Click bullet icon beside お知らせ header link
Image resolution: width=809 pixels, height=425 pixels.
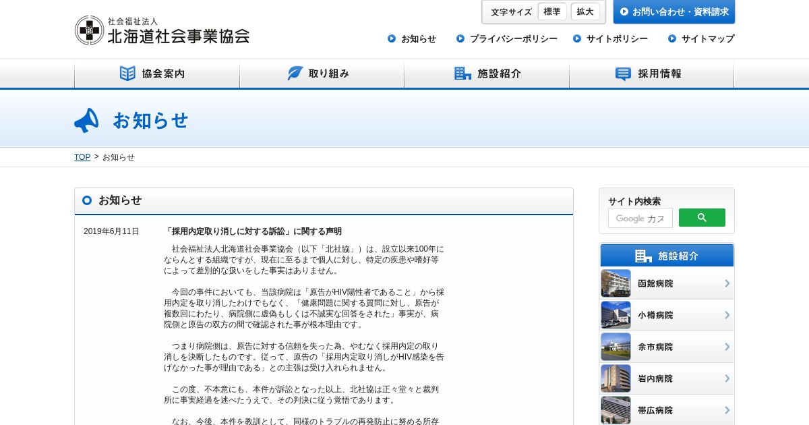tap(392, 38)
